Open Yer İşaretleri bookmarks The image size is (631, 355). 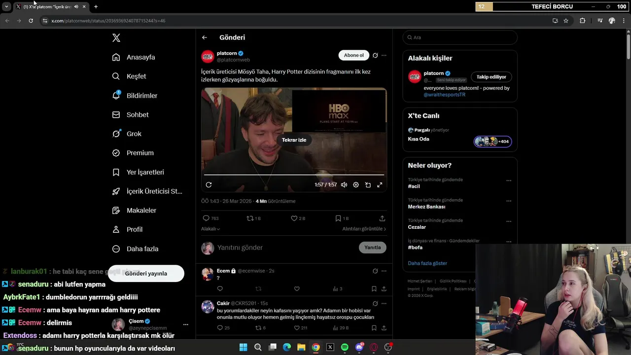coord(138,172)
